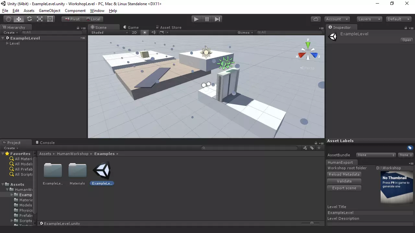The image size is (415, 233).
Task: Open the HumanExport panel options menu
Action: 411,163
